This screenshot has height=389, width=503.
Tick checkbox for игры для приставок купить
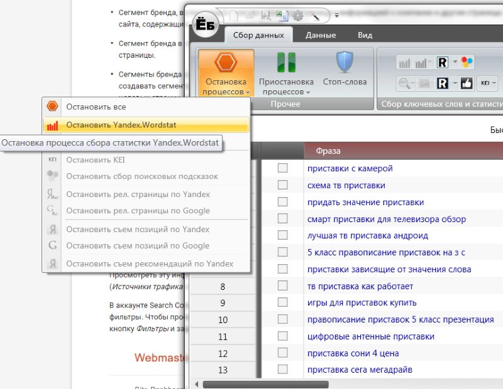[x=282, y=302]
